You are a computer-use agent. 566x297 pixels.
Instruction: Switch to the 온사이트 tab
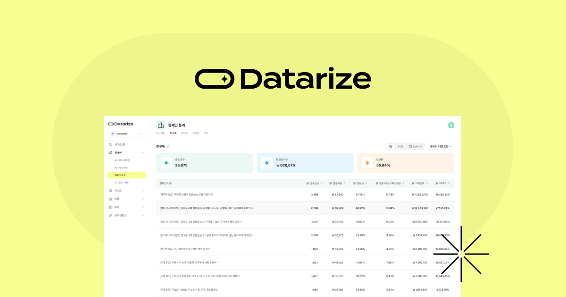pos(161,133)
